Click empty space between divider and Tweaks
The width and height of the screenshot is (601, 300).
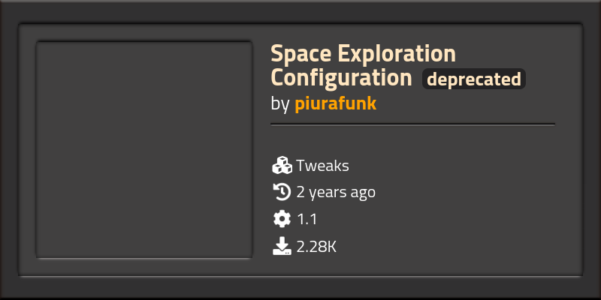[412, 140]
